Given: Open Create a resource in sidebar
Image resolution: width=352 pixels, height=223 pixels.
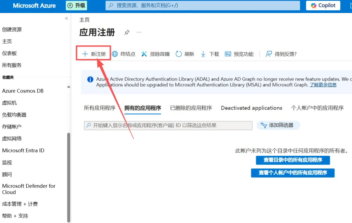Looking at the screenshot, I should [12, 30].
